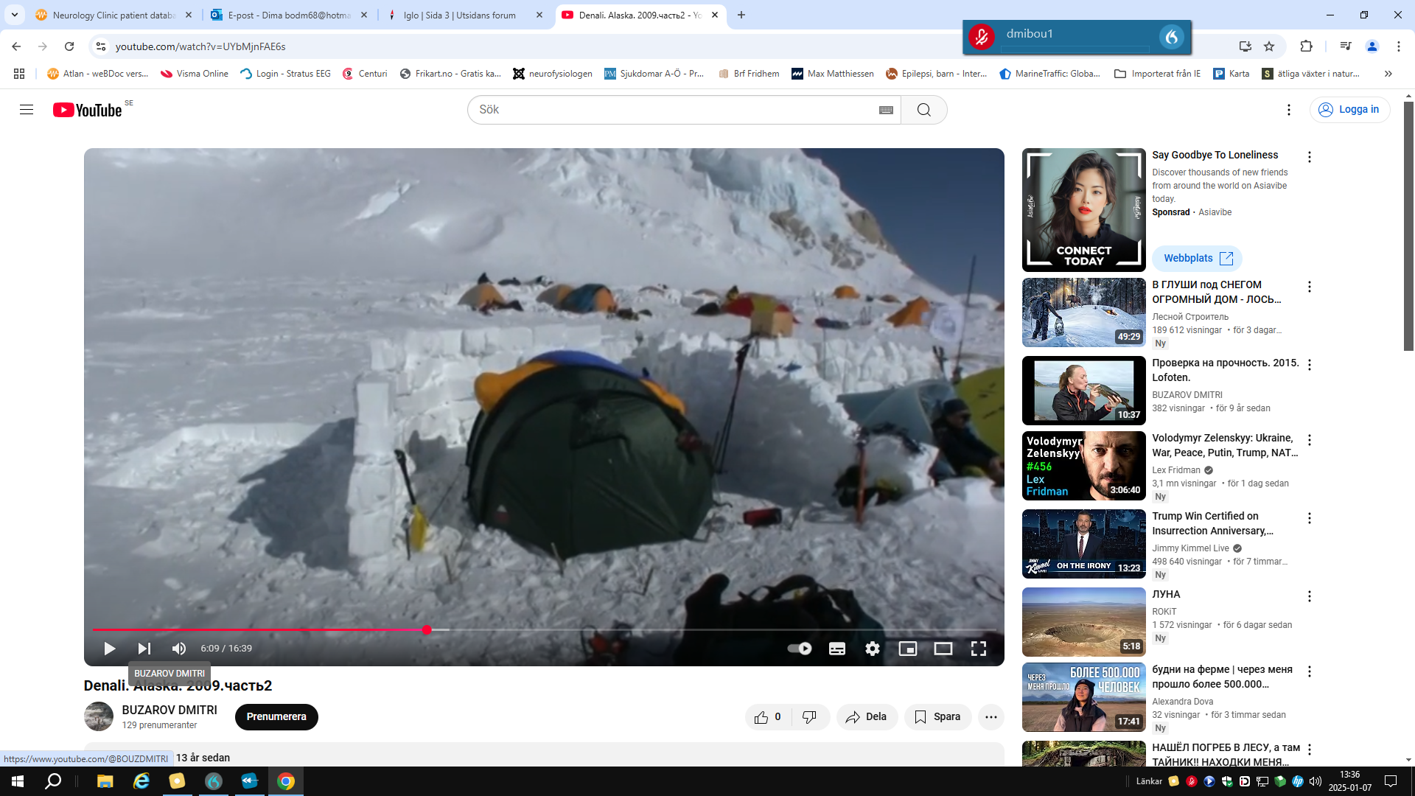Open more actions menu beside Spara
1415x796 pixels.
[991, 717]
